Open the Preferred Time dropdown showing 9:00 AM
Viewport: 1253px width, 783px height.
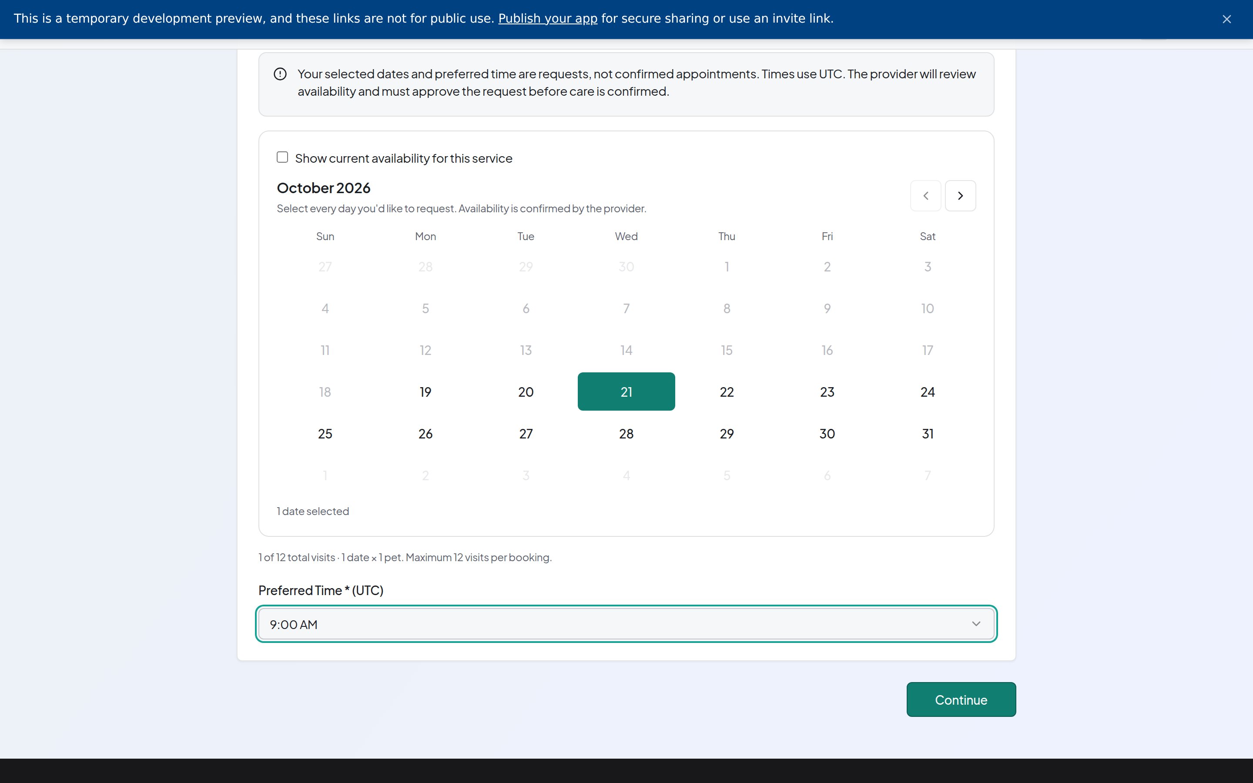(x=626, y=624)
